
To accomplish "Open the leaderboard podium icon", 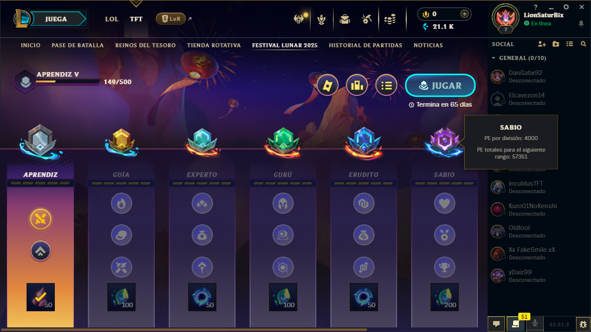I will (357, 85).
